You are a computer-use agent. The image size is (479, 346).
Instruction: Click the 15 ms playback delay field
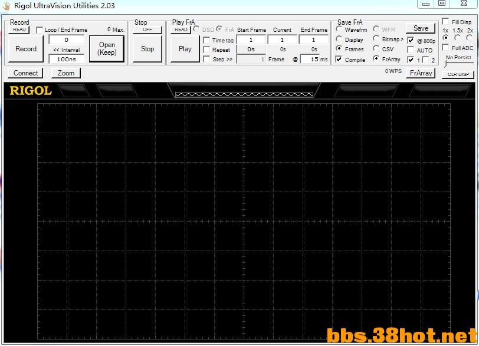(x=310, y=59)
